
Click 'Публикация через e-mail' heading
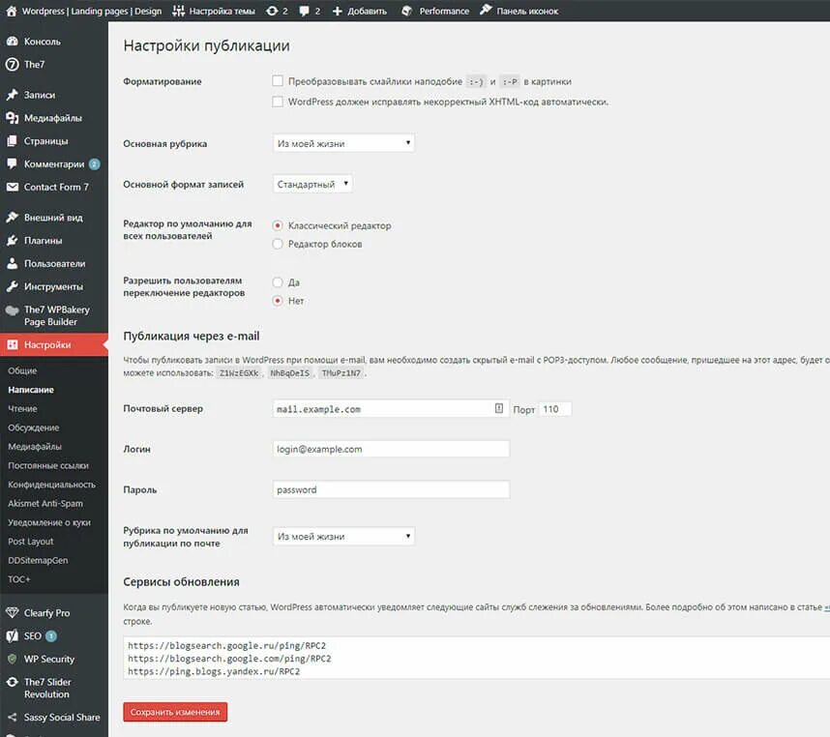point(192,336)
